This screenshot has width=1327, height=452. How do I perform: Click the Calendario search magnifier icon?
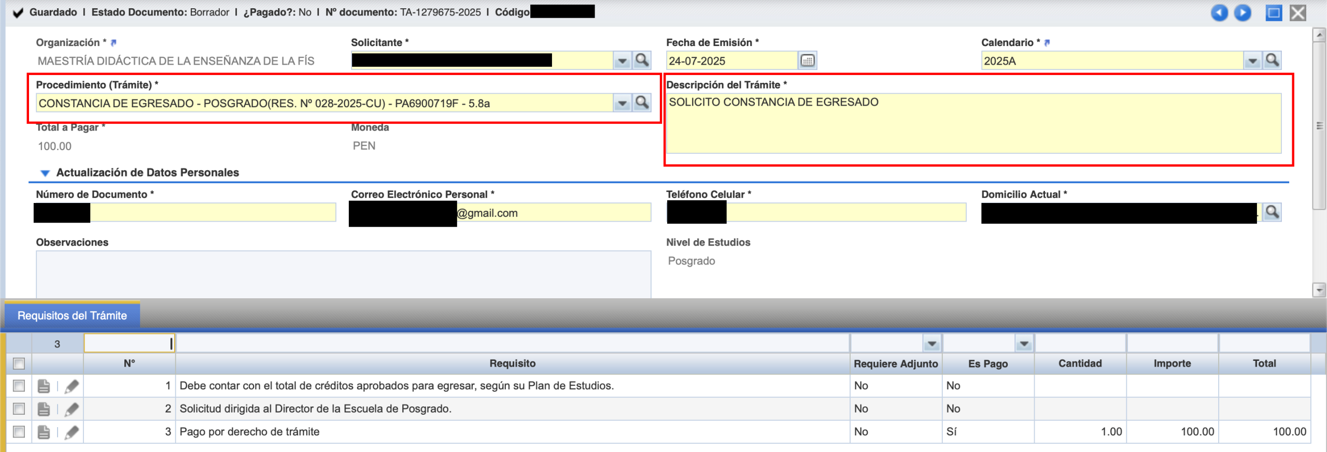tap(1272, 61)
